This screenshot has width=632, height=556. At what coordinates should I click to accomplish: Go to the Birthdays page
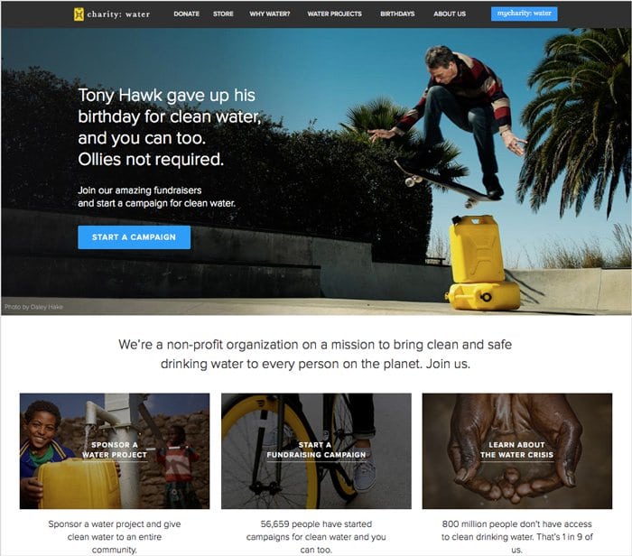(397, 14)
